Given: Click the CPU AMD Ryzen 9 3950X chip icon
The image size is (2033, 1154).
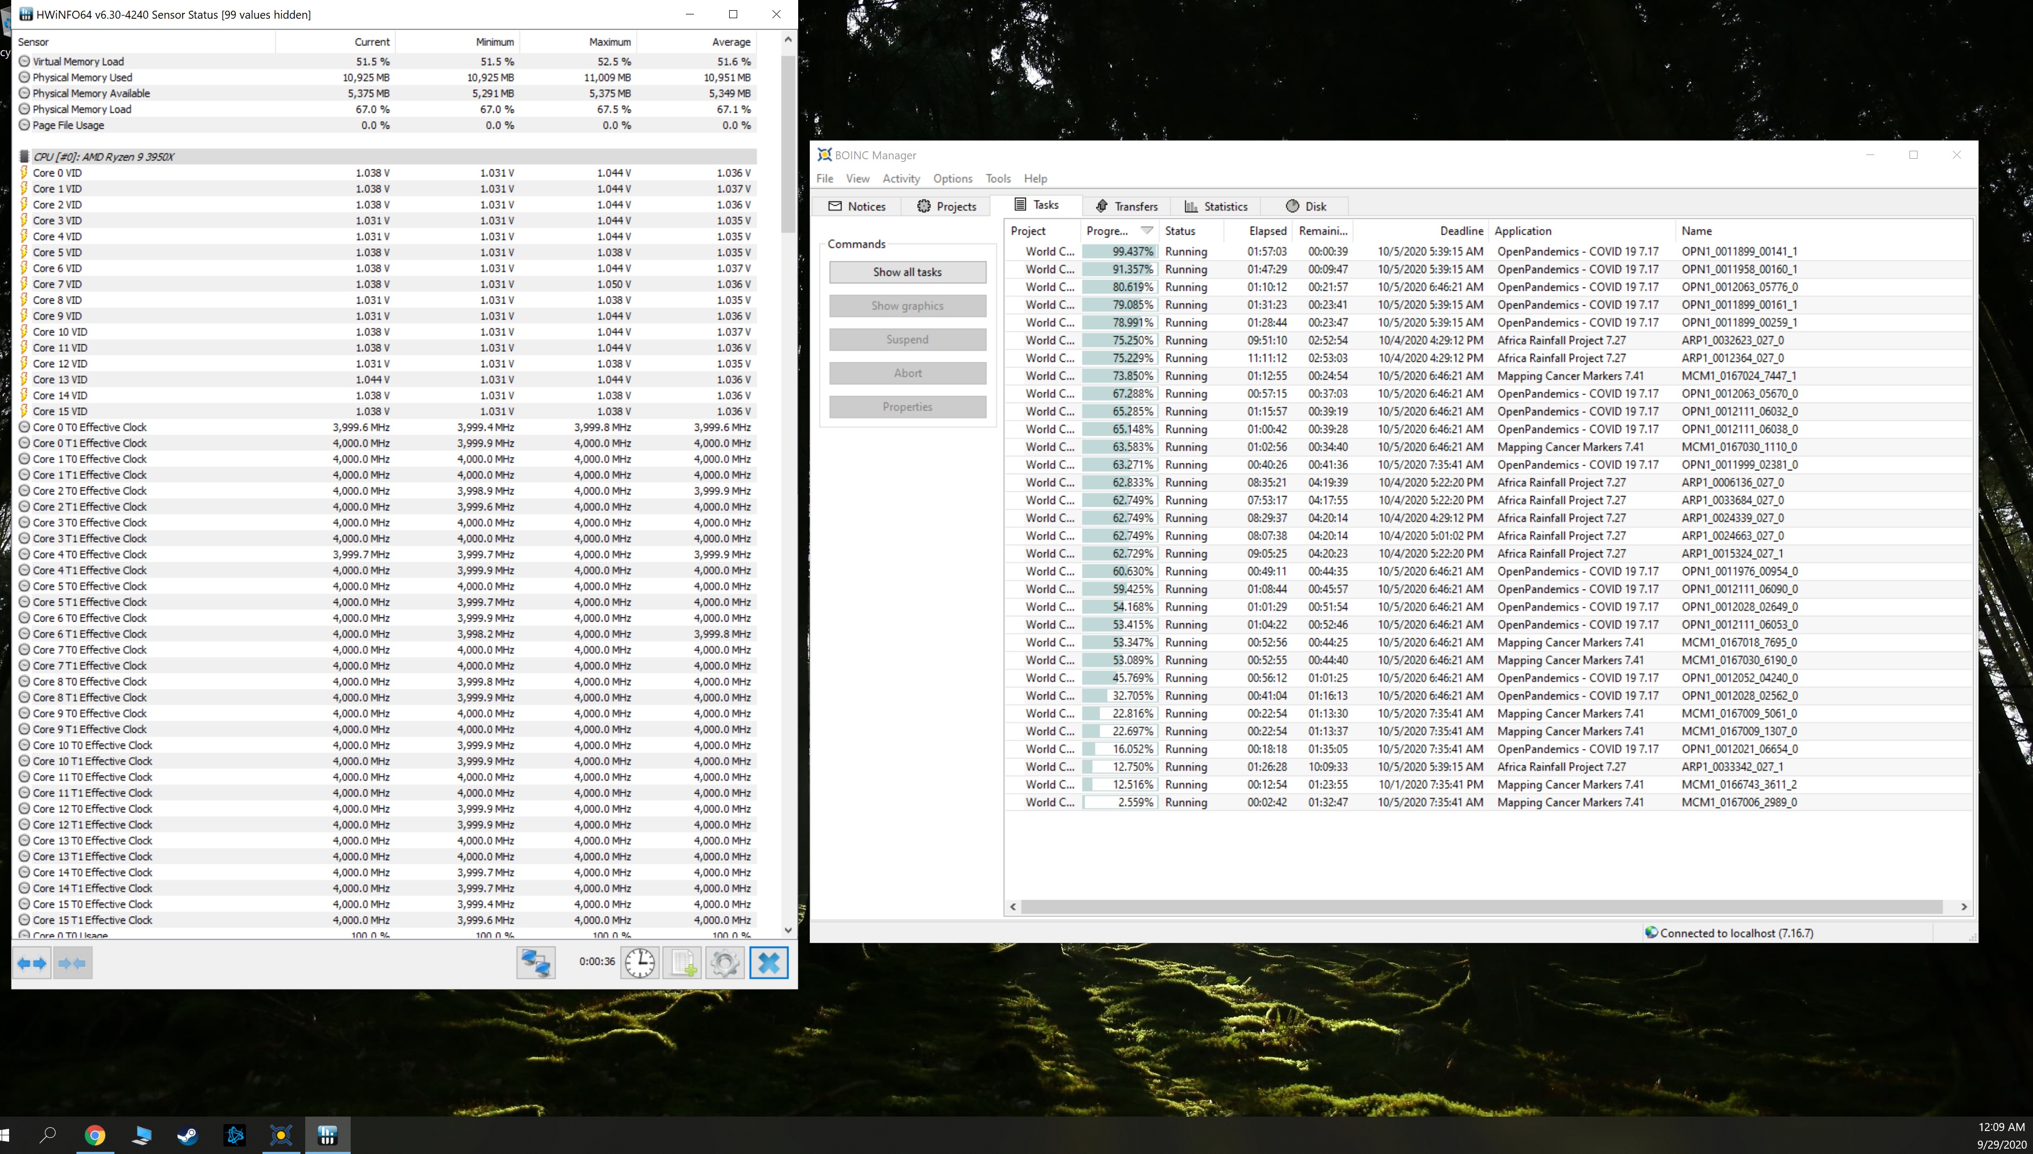Looking at the screenshot, I should tap(25, 157).
